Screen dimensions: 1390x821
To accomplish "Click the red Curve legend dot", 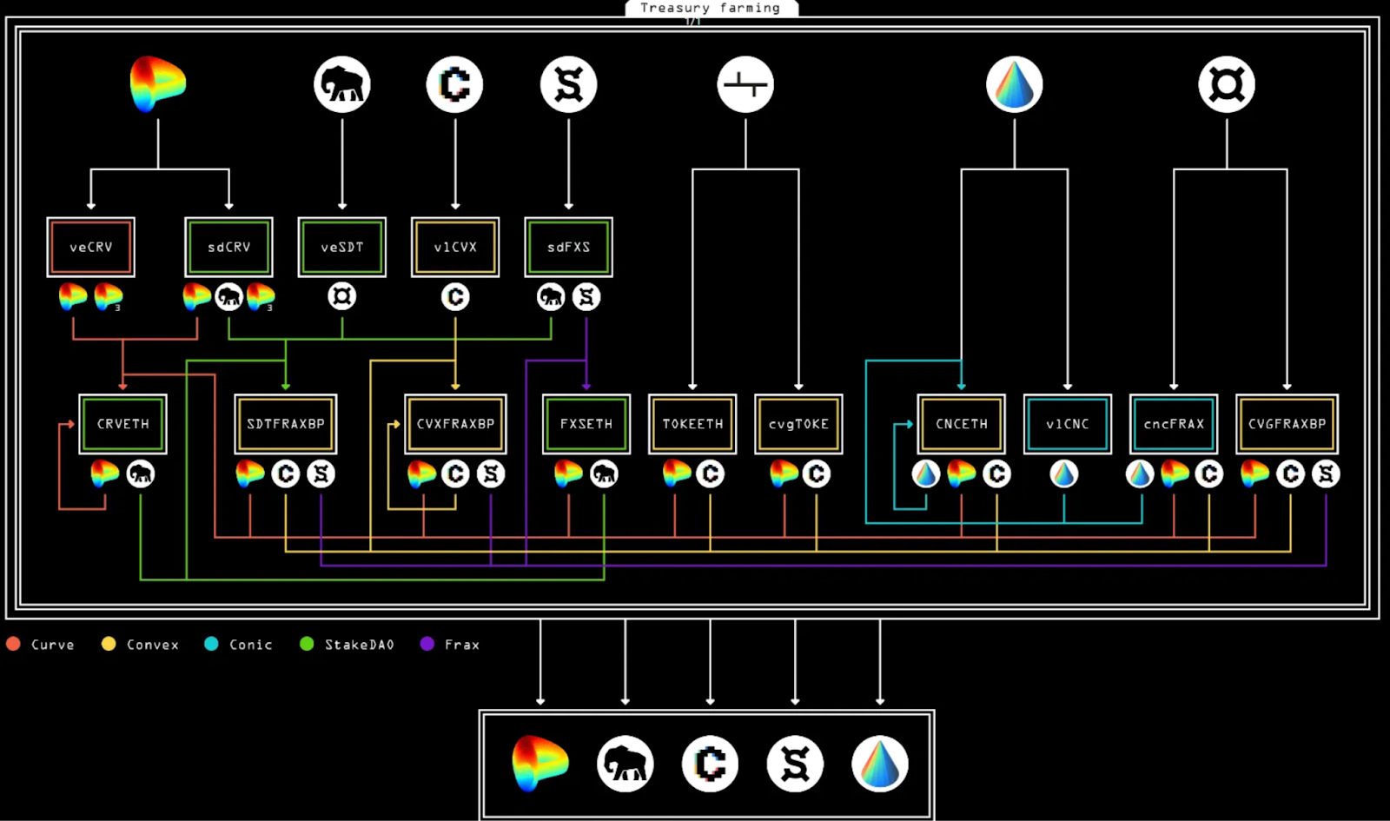I will 13,644.
